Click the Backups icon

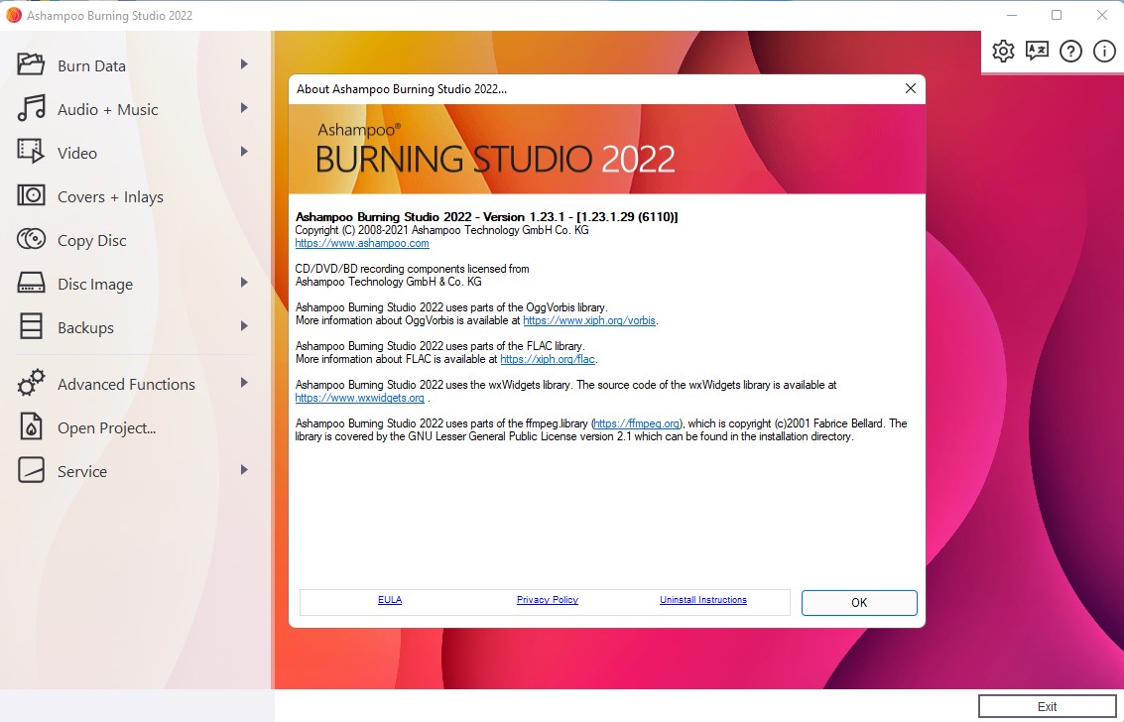31,326
